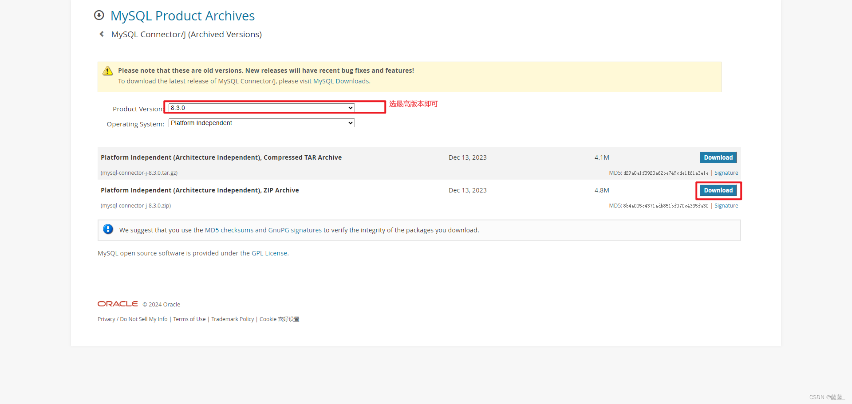The width and height of the screenshot is (852, 404).
Task: Click the download circle icon beside MySQL Product Archives
Action: tap(99, 16)
